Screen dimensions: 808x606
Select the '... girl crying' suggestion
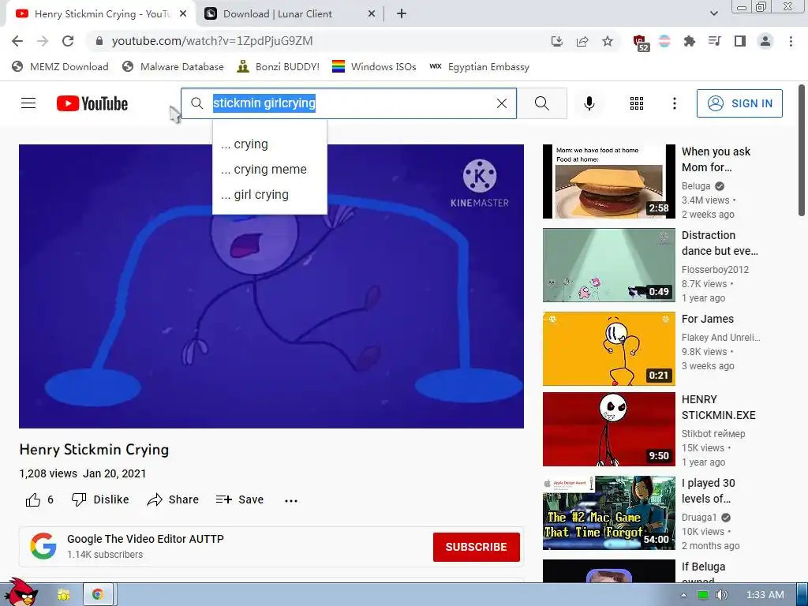click(270, 195)
